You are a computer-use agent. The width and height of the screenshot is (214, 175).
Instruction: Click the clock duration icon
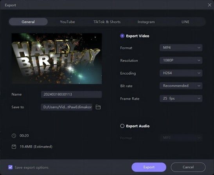[x=14, y=136]
